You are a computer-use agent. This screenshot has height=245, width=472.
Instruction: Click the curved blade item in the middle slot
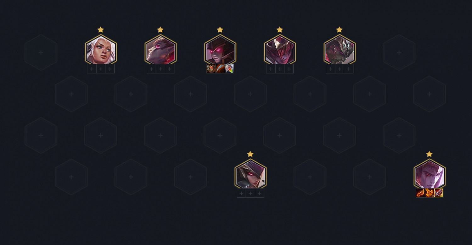pos(220,69)
